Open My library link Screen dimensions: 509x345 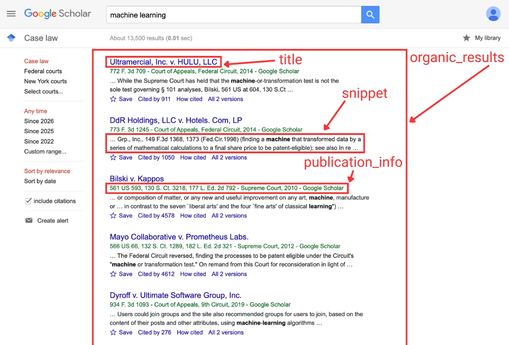pyautogui.click(x=488, y=38)
